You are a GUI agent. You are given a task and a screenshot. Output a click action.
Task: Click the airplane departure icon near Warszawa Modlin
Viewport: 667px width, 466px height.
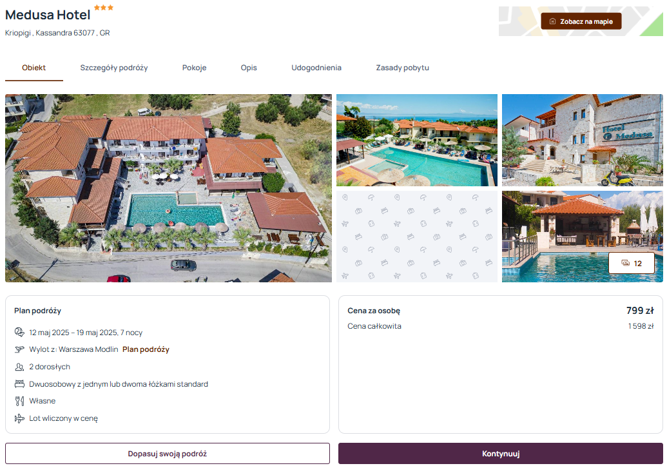(x=19, y=349)
